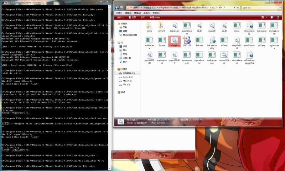Viewport: 285px width, 171px height.
Task: Open the 组织 (Organize) dropdown
Action: point(120,17)
